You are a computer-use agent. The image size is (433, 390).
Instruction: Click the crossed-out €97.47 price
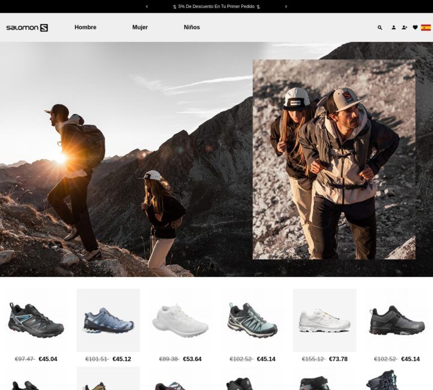coord(25,359)
